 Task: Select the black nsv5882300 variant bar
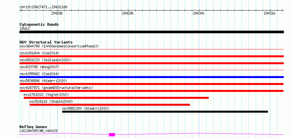click(x=165, y=112)
